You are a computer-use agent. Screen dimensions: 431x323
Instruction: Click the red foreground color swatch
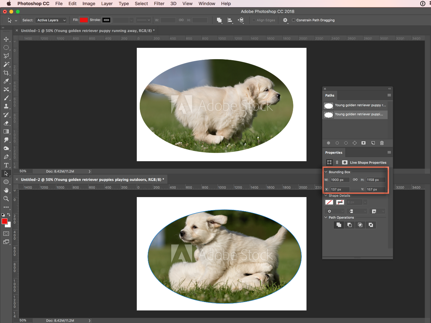tap(4, 221)
